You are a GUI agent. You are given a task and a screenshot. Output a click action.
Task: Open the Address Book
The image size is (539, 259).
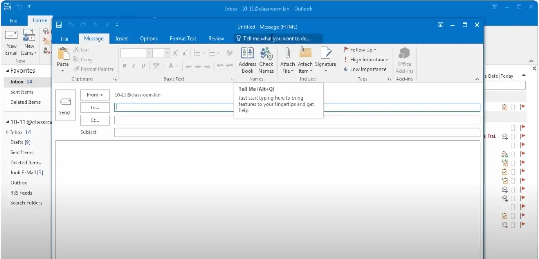[247, 54]
